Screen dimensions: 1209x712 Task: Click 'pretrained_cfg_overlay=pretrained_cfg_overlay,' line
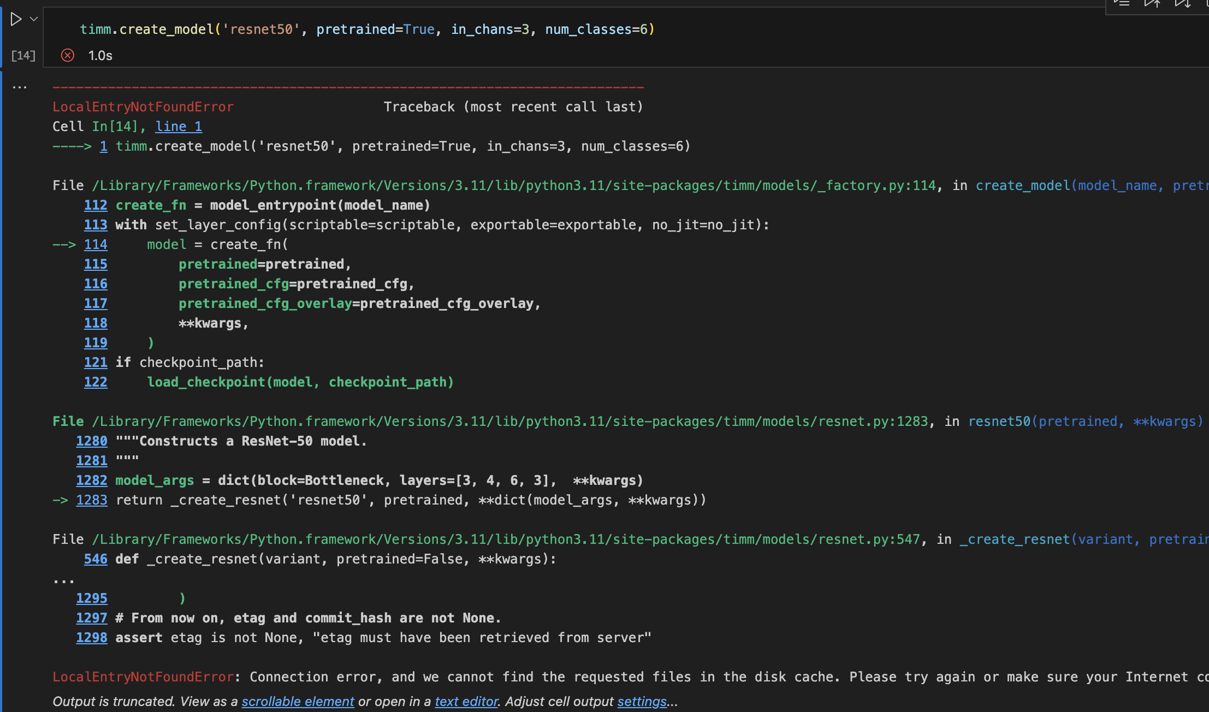[360, 304]
